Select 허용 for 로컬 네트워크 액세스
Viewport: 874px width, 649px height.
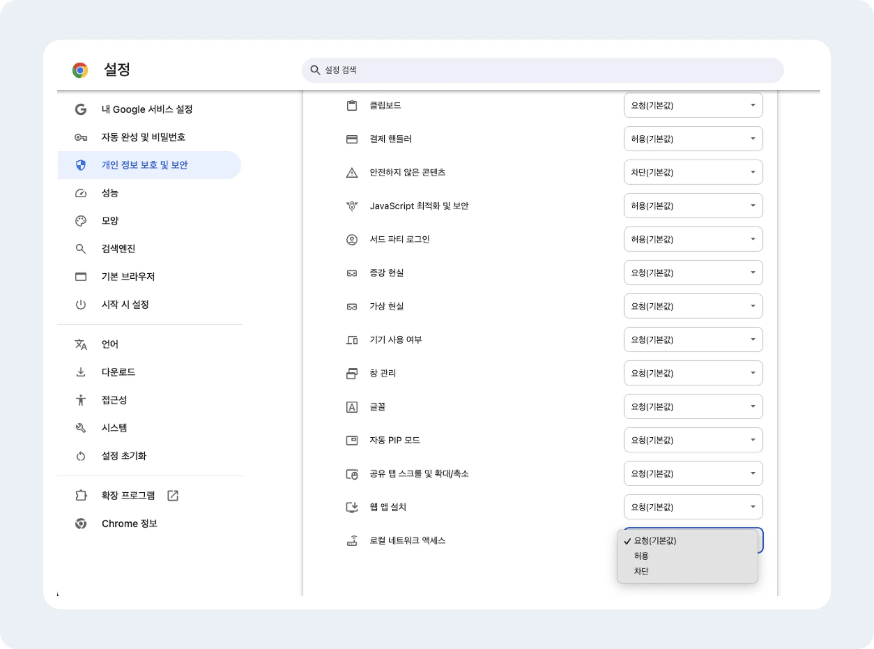coord(641,556)
